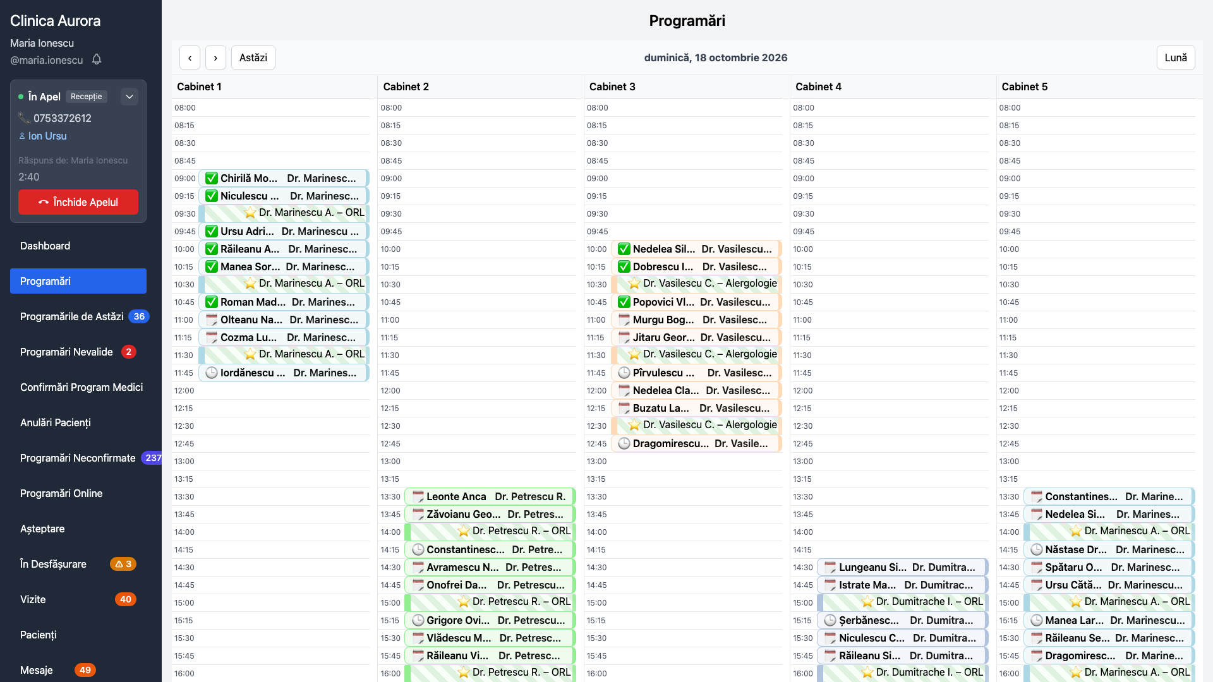Click star icon on 15:00 Dr. Dumitrache ORL slot
Screen dimensions: 1213x682
click(867, 602)
